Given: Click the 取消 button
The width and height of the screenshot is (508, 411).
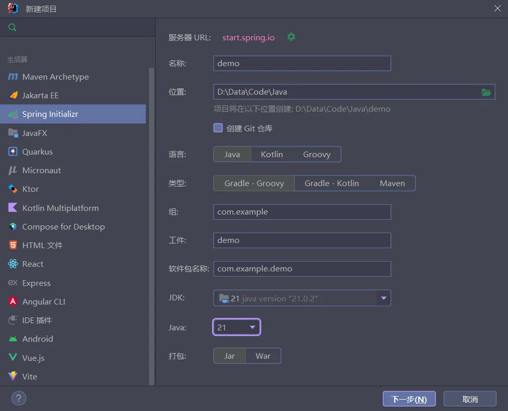Looking at the screenshot, I should coord(470,399).
